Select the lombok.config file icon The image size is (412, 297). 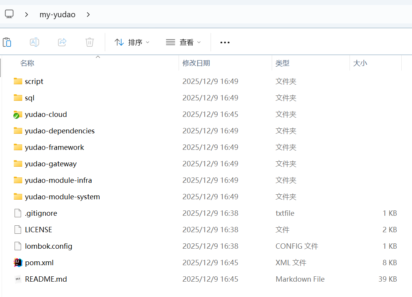click(x=18, y=246)
